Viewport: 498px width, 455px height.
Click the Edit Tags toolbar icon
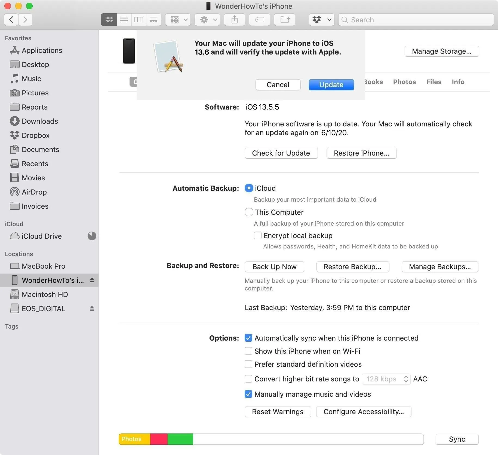pyautogui.click(x=260, y=20)
